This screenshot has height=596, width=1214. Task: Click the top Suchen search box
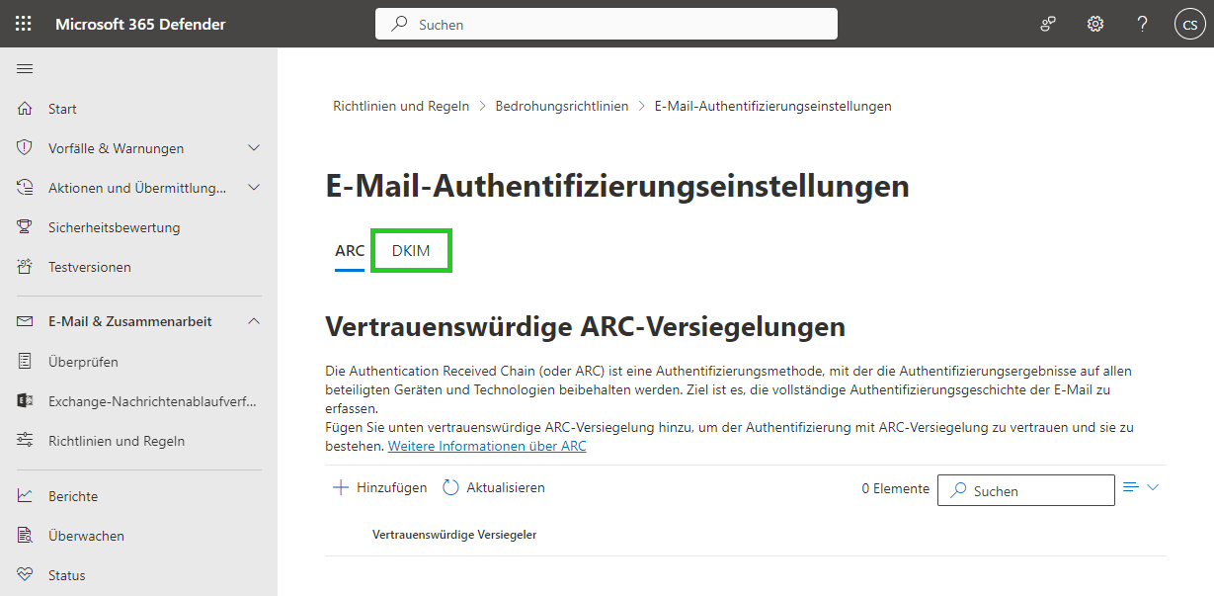[607, 24]
